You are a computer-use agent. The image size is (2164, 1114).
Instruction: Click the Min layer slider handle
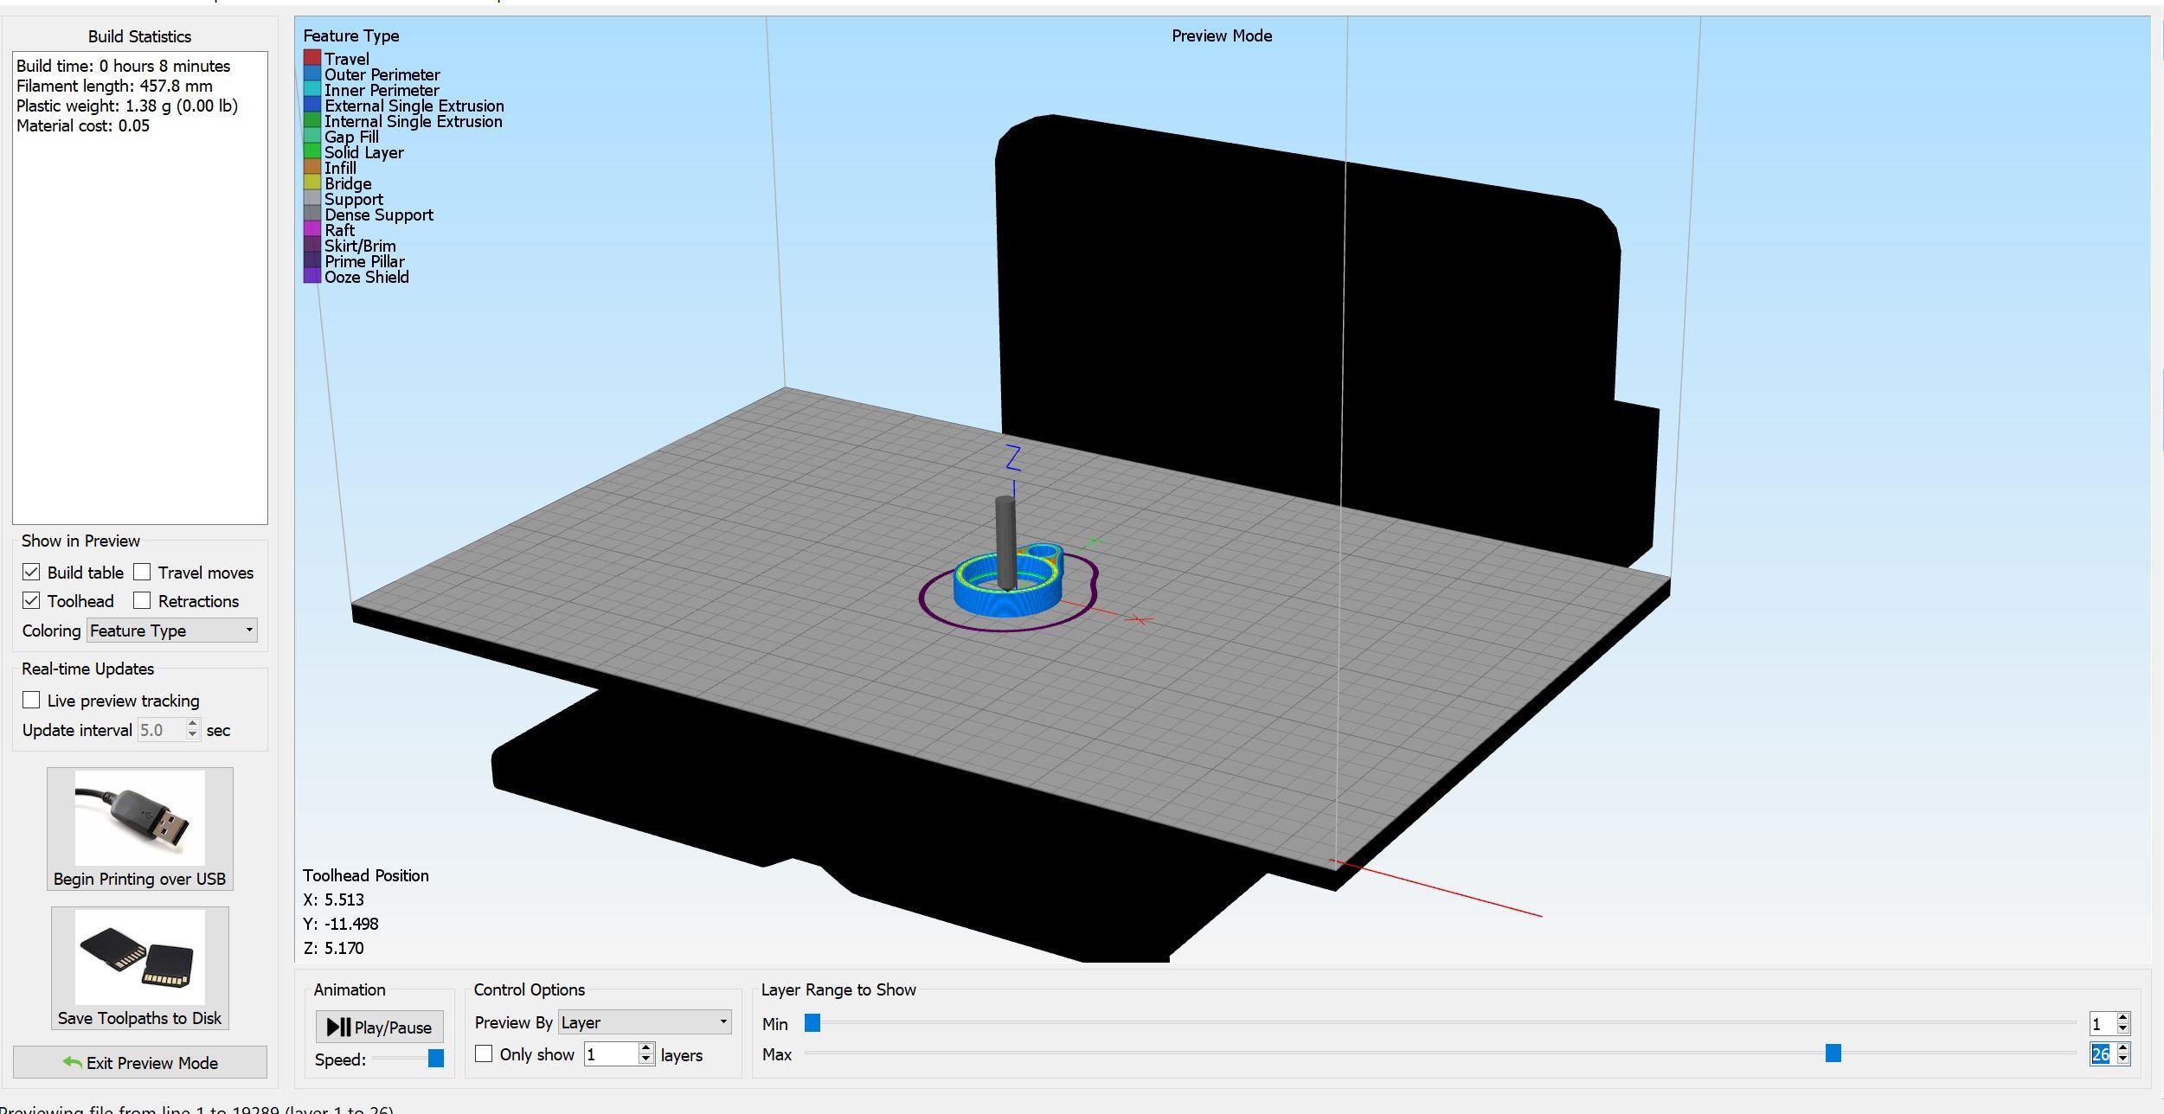click(812, 1023)
